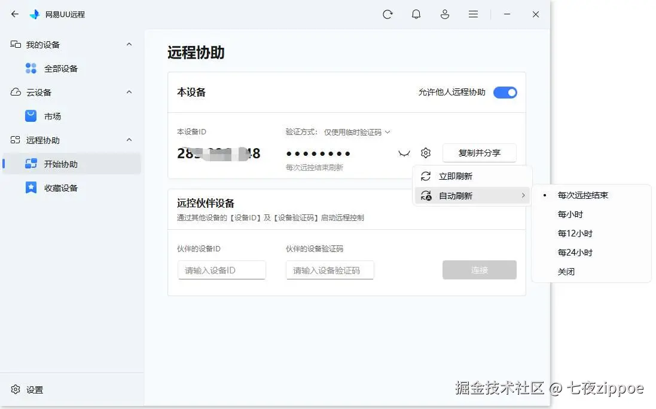The width and height of the screenshot is (656, 409).
Task: Toggle 允许他人远程协助 switch off
Action: (505, 93)
